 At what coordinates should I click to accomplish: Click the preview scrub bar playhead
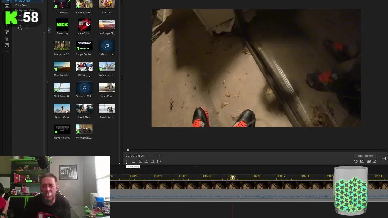(128, 150)
